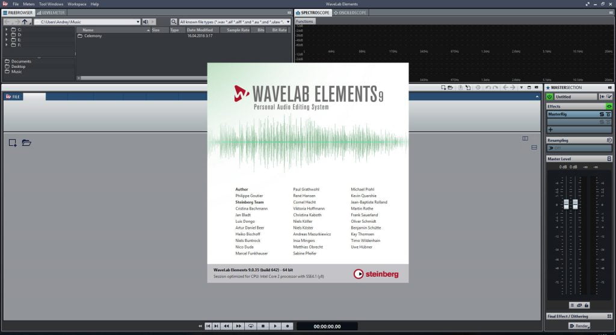The image size is (616, 335).
Task: Open Resampling Off rate selector
Action: [579, 148]
